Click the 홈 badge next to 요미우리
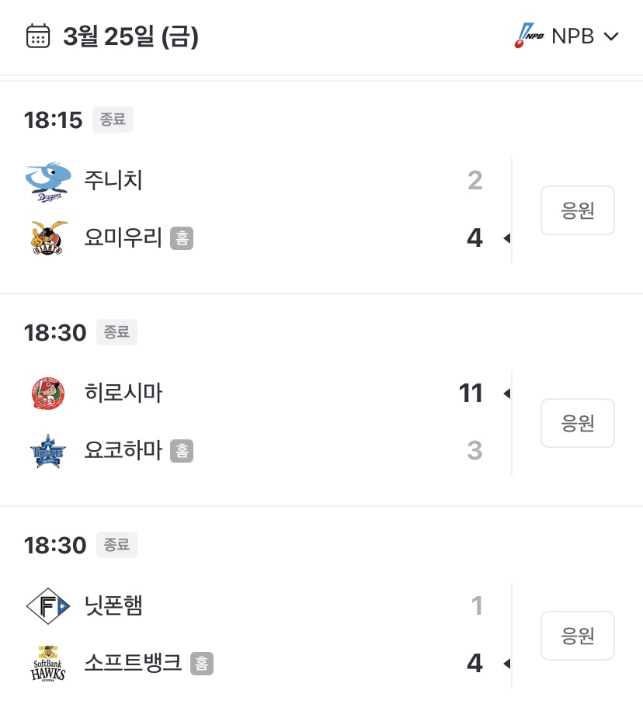643x718 pixels. click(x=182, y=238)
